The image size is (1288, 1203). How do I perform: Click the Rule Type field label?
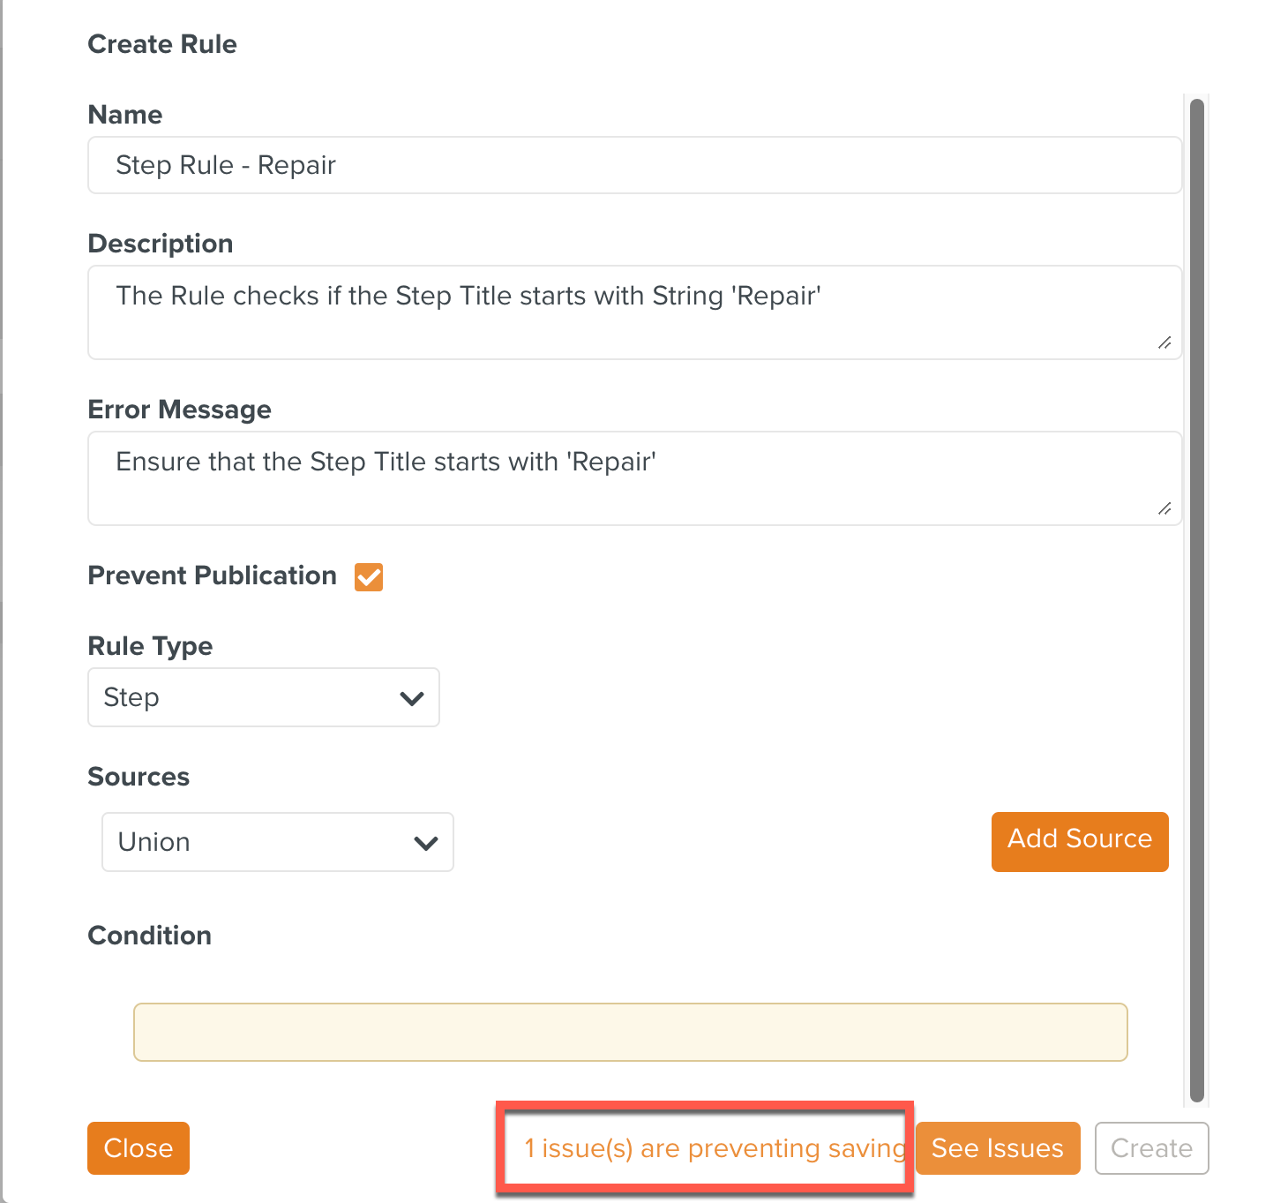[x=150, y=646]
